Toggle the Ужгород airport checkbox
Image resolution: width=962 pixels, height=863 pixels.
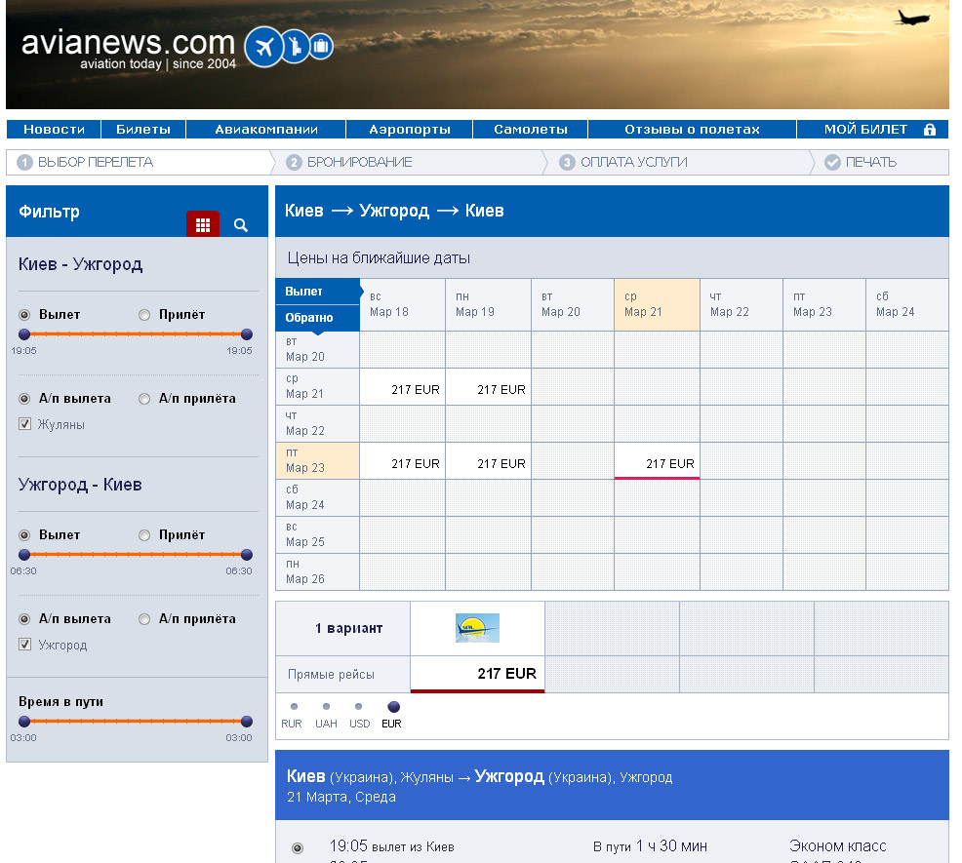point(24,645)
